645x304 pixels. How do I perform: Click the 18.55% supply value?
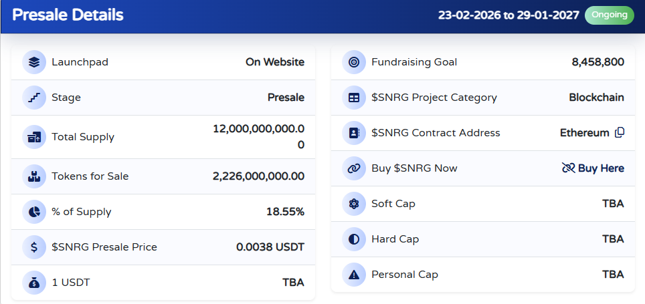click(286, 212)
